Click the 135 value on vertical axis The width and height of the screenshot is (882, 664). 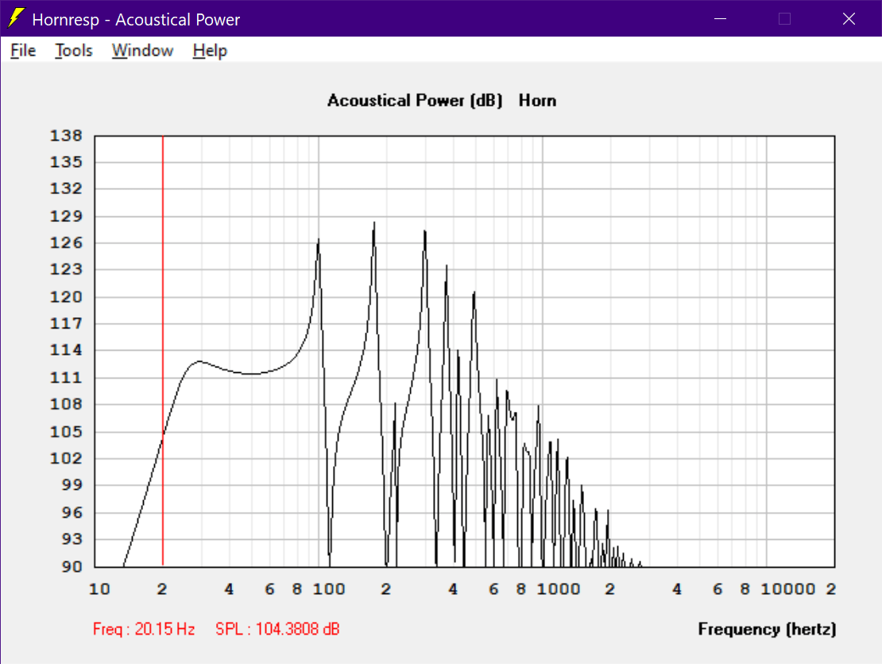67,162
